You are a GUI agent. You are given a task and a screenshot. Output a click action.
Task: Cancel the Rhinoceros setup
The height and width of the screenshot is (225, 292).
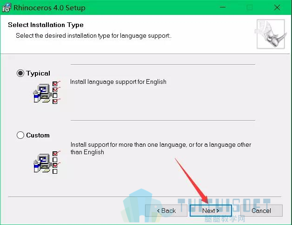pyautogui.click(x=261, y=211)
